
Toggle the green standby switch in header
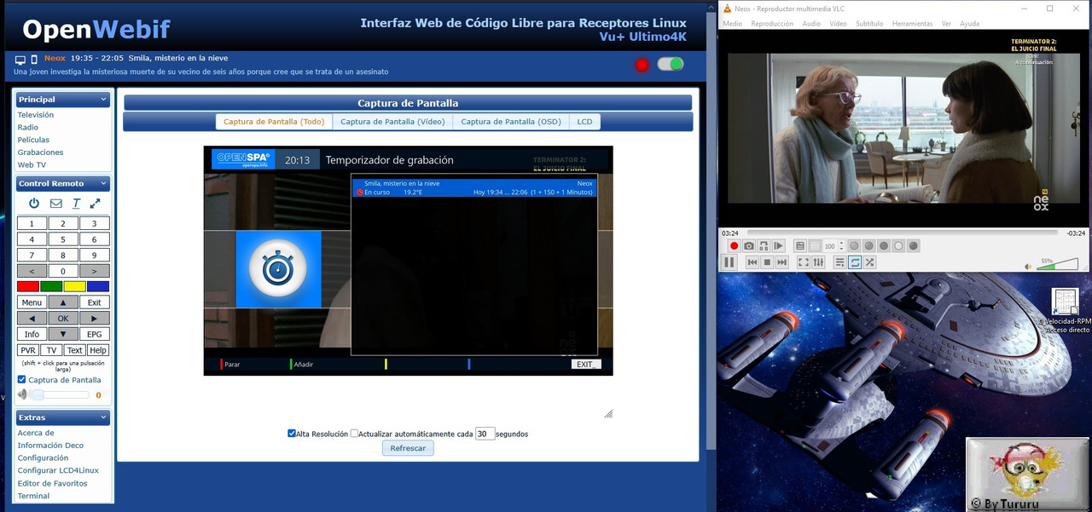pos(671,64)
